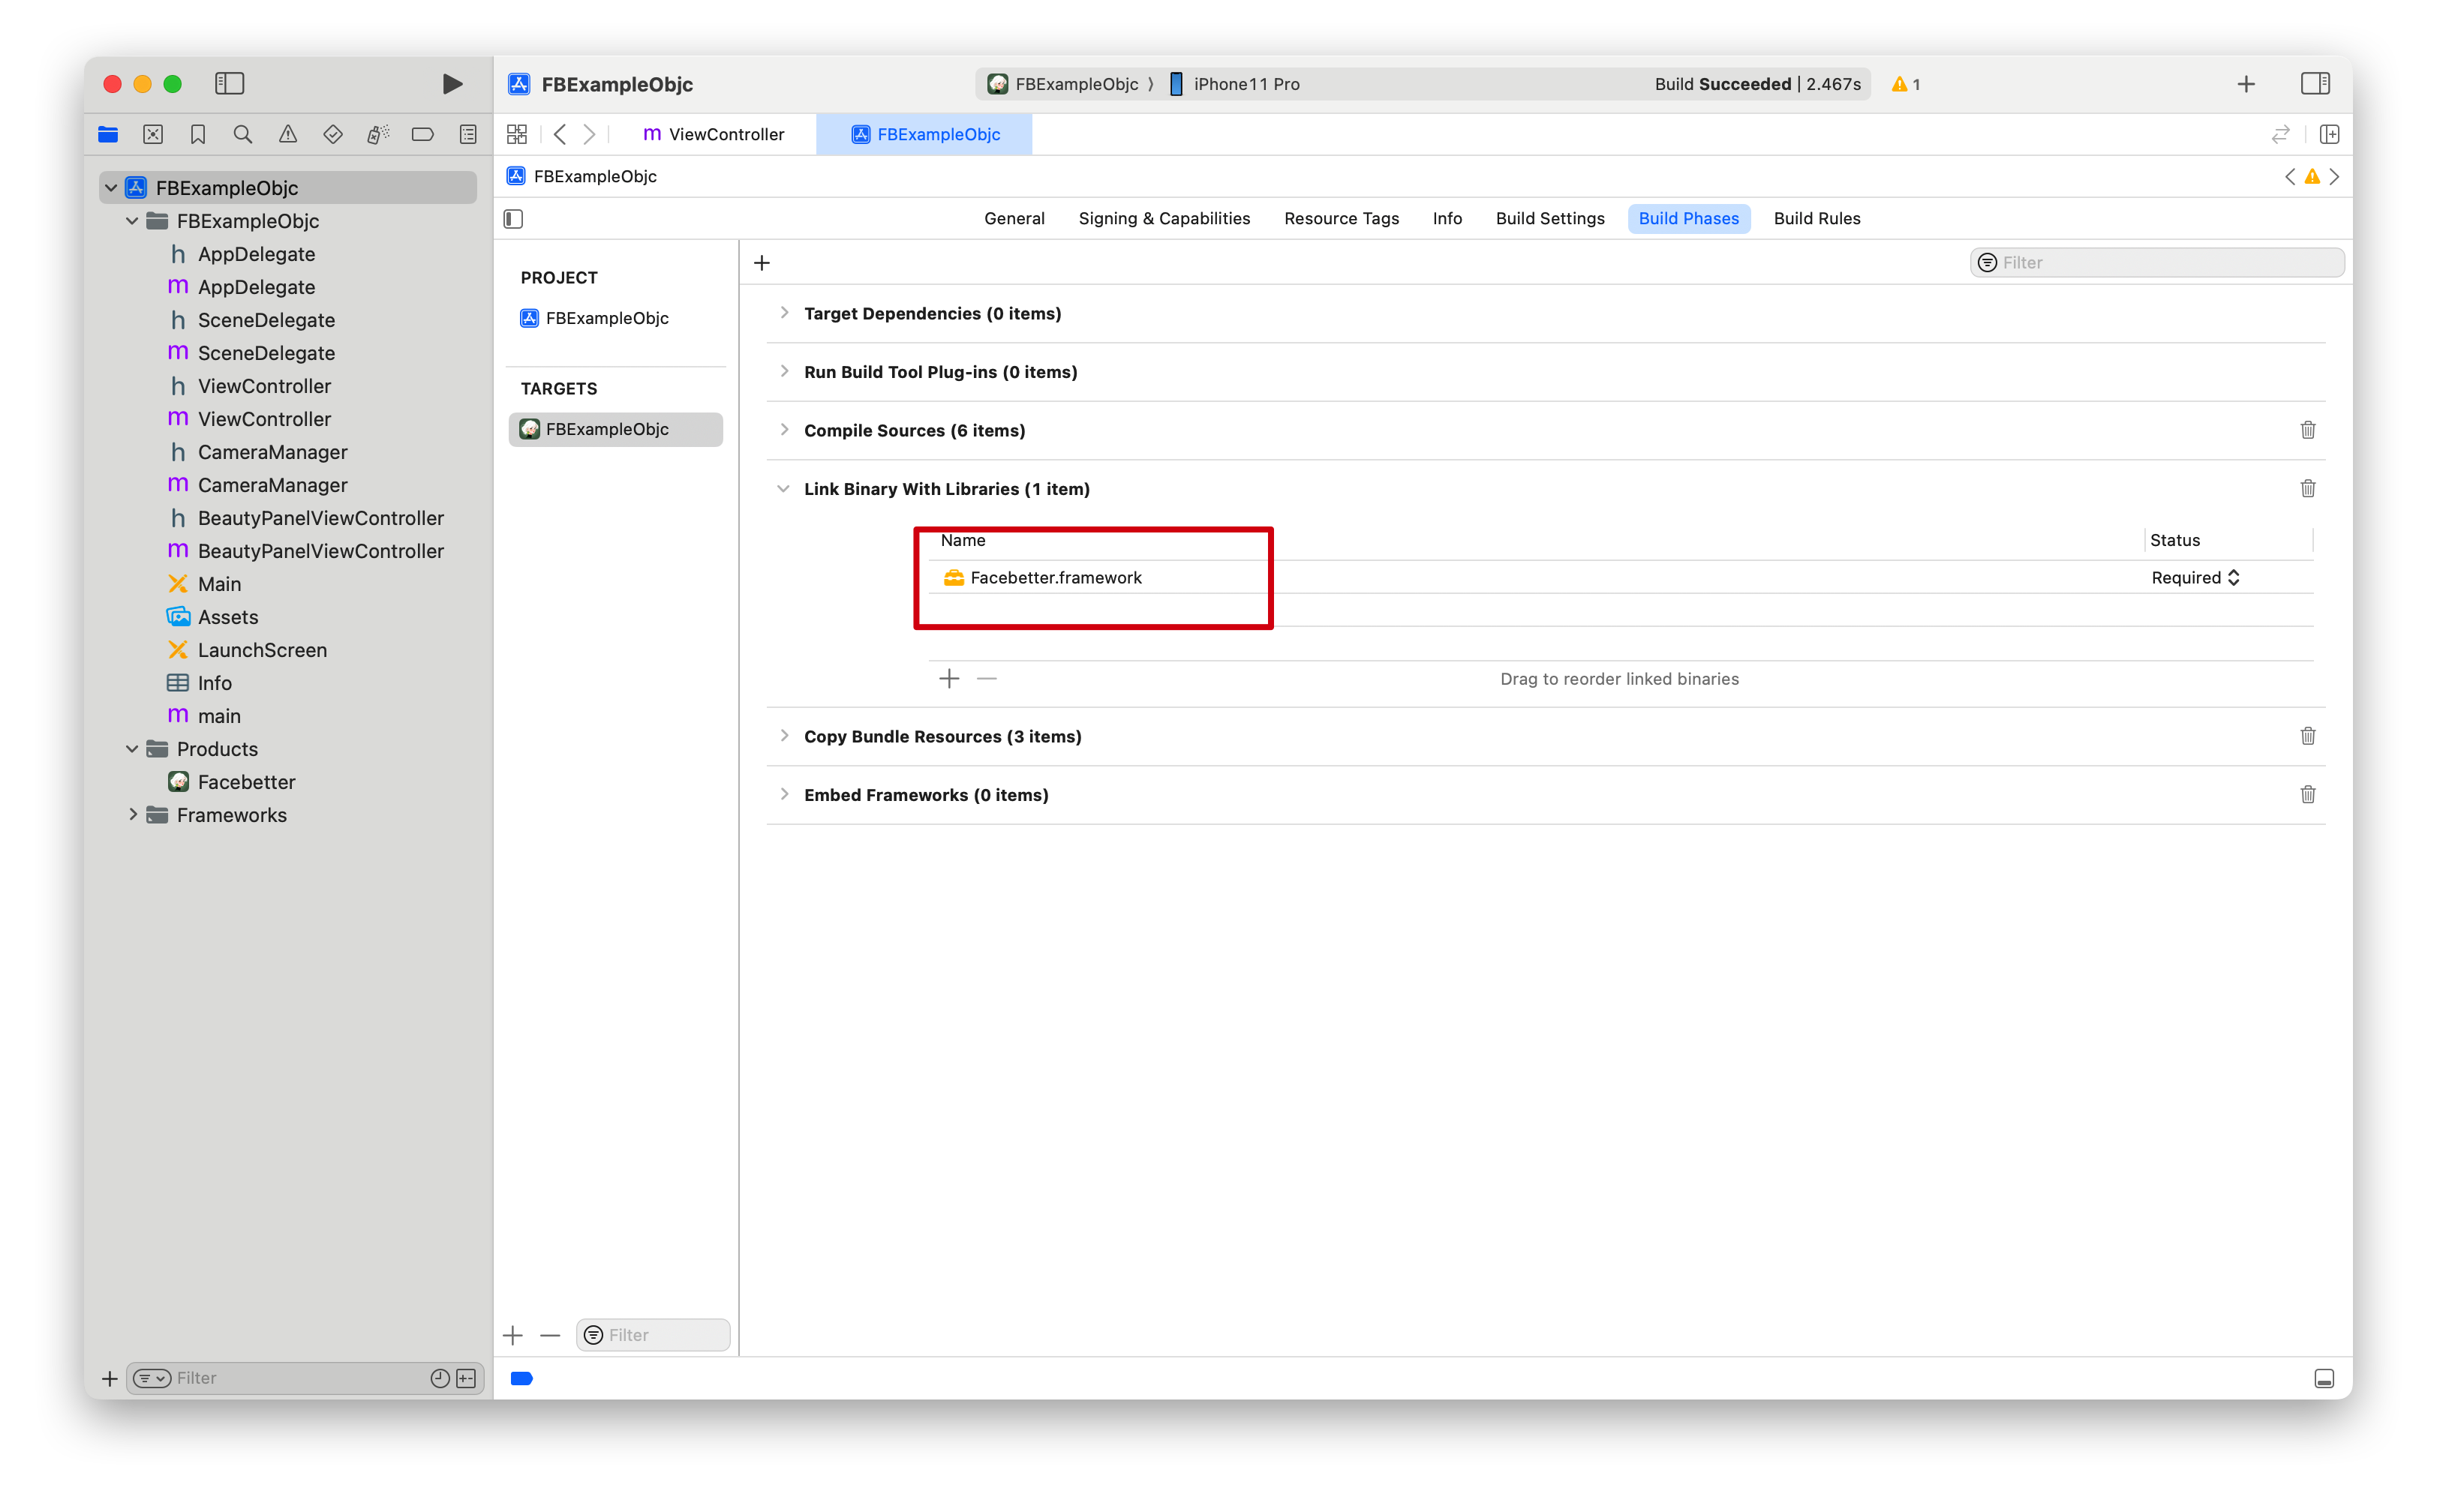The image size is (2437, 1512).
Task: Show the Issue navigator warning triangle
Action: tap(288, 134)
